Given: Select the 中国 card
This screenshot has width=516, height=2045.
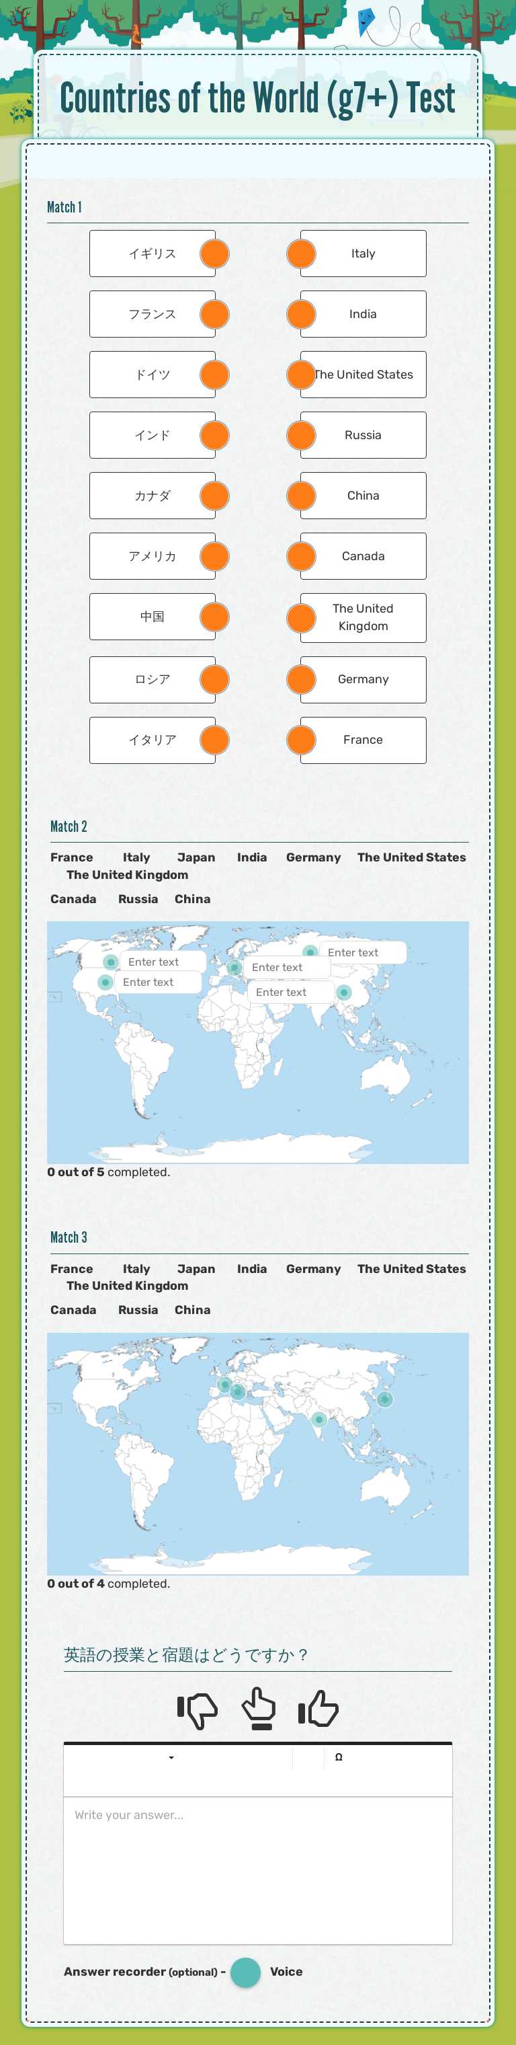Looking at the screenshot, I should pyautogui.click(x=153, y=617).
